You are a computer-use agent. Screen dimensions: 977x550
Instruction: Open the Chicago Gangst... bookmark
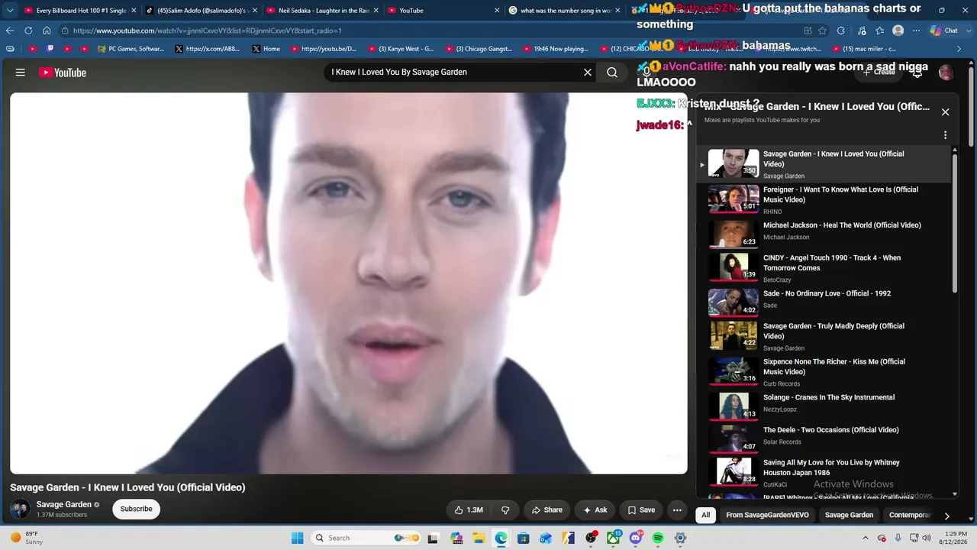(x=479, y=49)
